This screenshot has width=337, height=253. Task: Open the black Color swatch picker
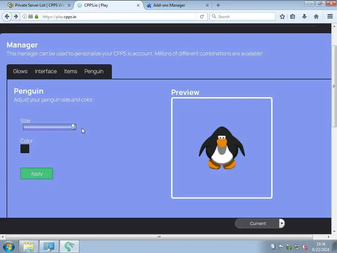tap(25, 149)
